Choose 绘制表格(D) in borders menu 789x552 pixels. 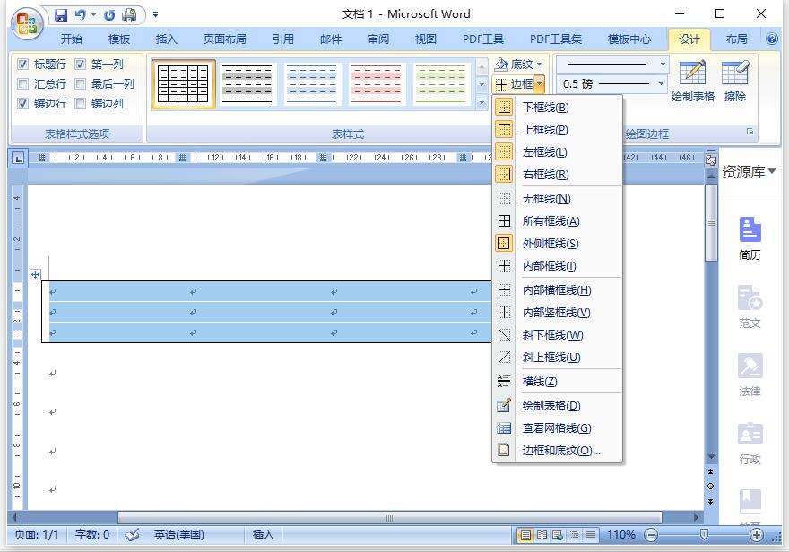point(557,406)
